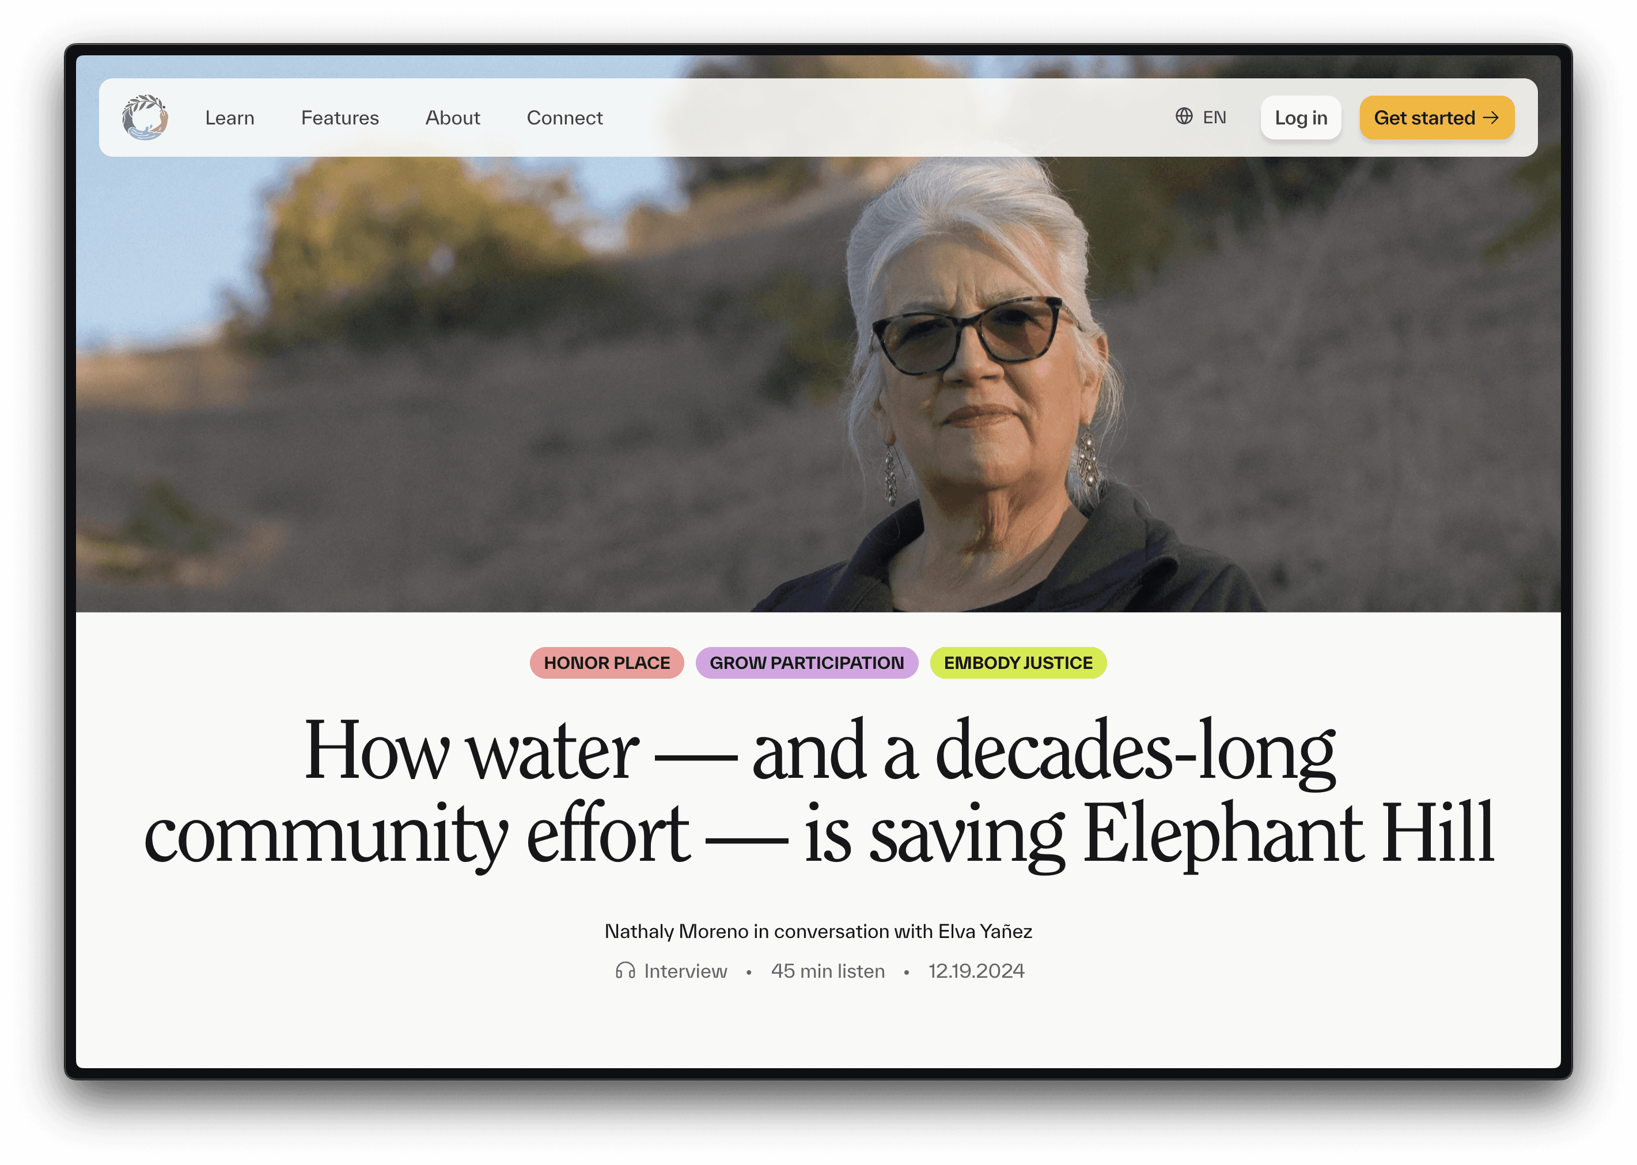Click the globe language icon
1637x1165 pixels.
(1184, 116)
